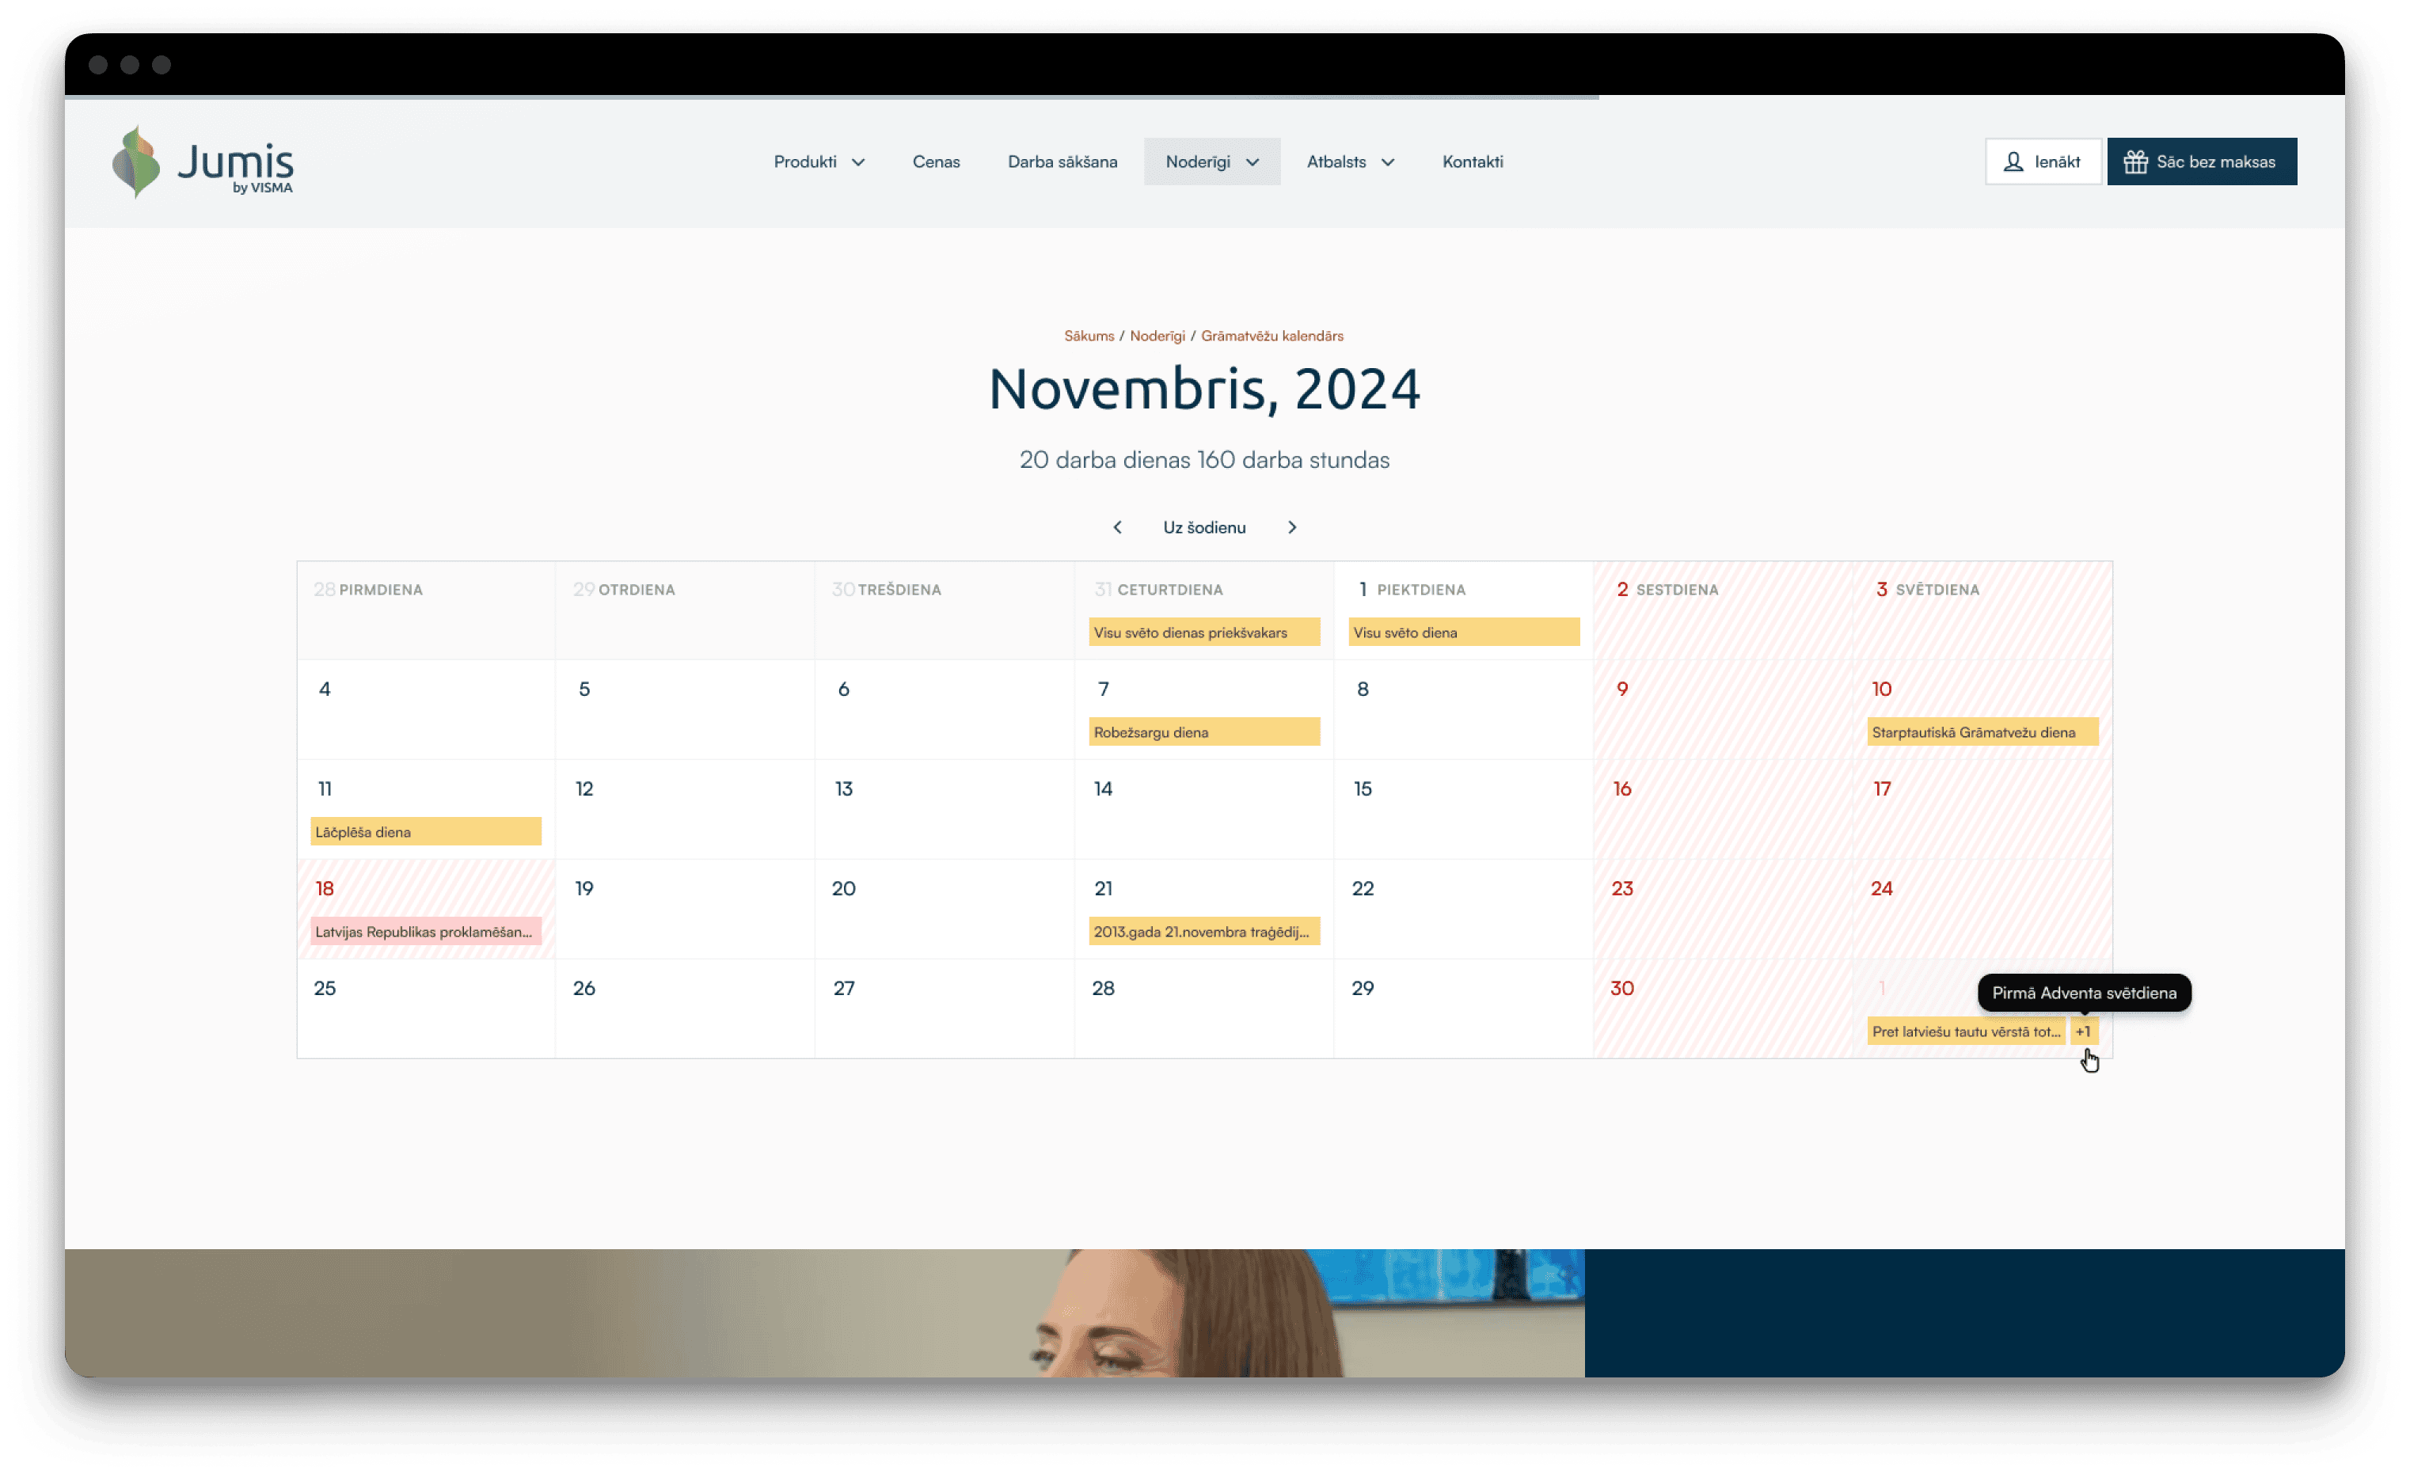Expand the Noderīgi dropdown chevron
The width and height of the screenshot is (2410, 1474).
point(1252,162)
